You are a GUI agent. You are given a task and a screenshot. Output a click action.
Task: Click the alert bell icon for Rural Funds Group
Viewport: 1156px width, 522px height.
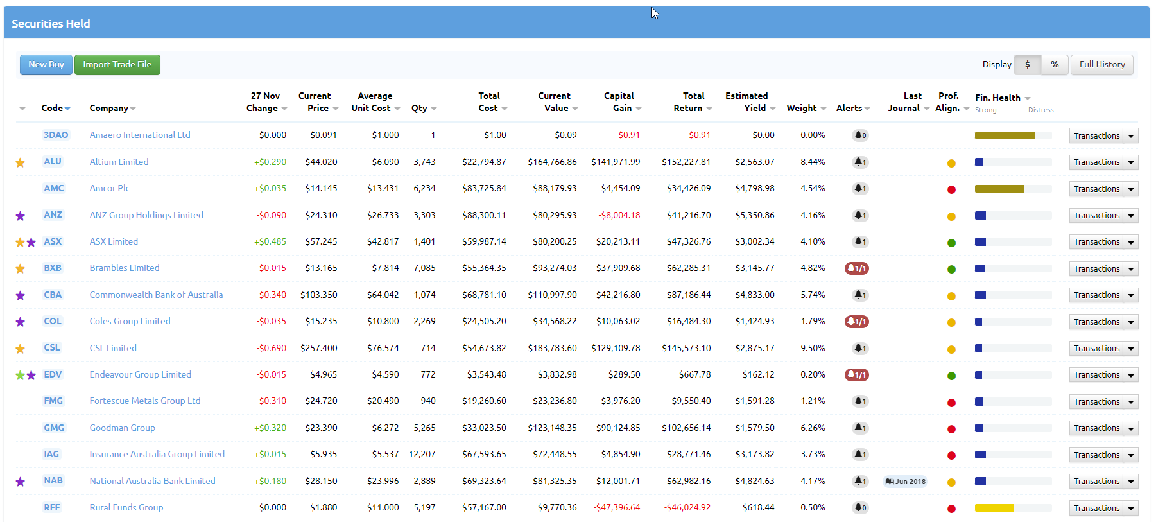859,508
